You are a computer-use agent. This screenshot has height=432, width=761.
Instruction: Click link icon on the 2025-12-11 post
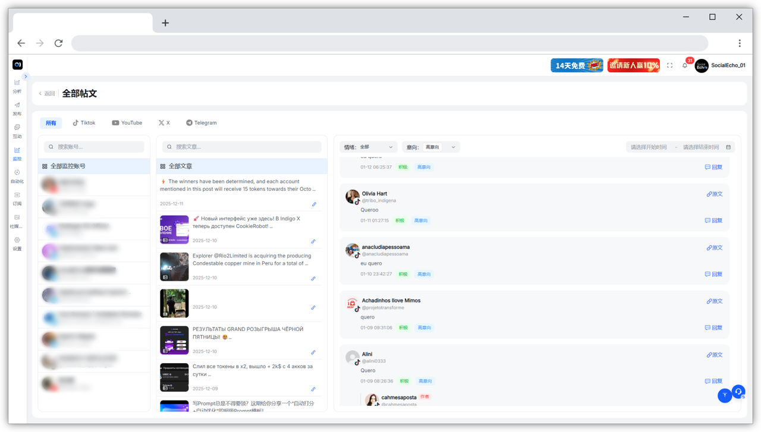[x=314, y=204]
